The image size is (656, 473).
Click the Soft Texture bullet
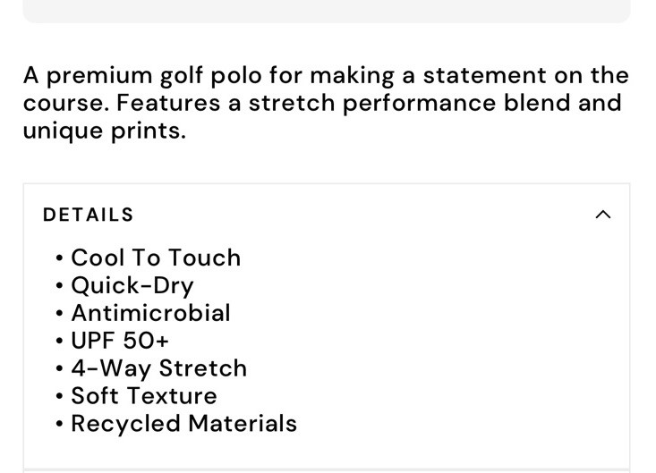pyautogui.click(x=144, y=396)
